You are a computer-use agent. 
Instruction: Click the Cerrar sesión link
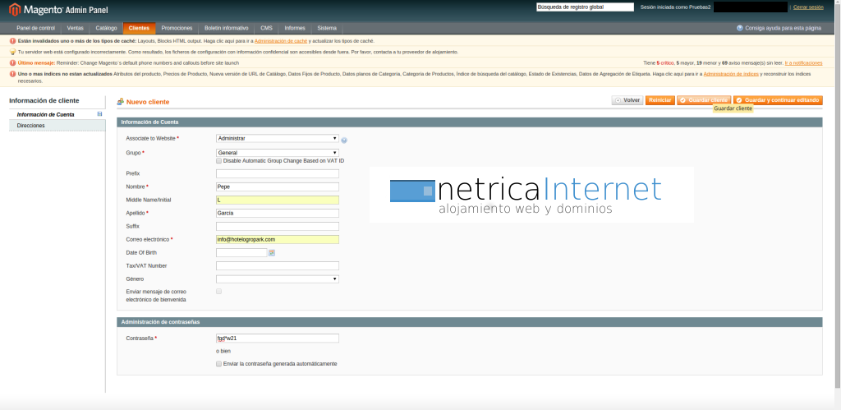pyautogui.click(x=808, y=7)
